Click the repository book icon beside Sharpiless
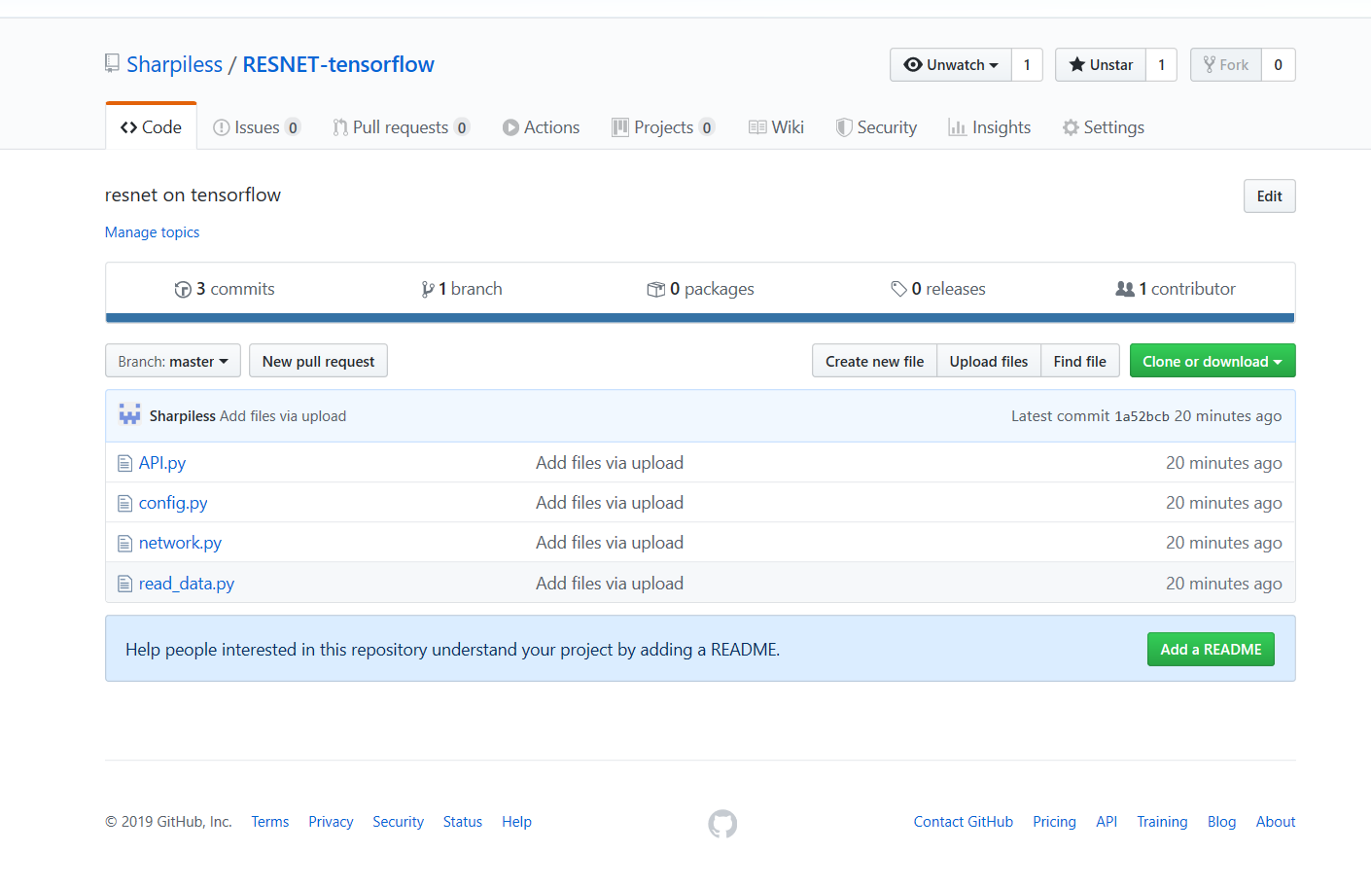Image resolution: width=1371 pixels, height=888 pixels. [x=112, y=64]
